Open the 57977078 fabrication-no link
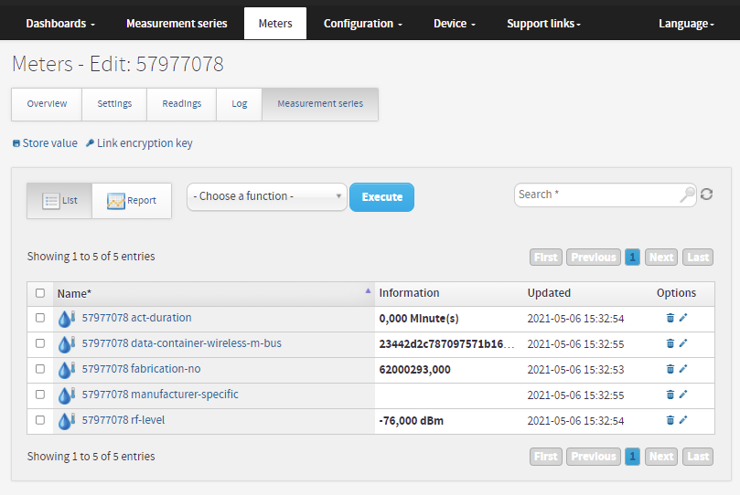This screenshot has width=740, height=495. point(141,369)
